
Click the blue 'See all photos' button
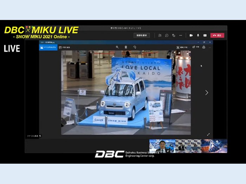point(48,47)
